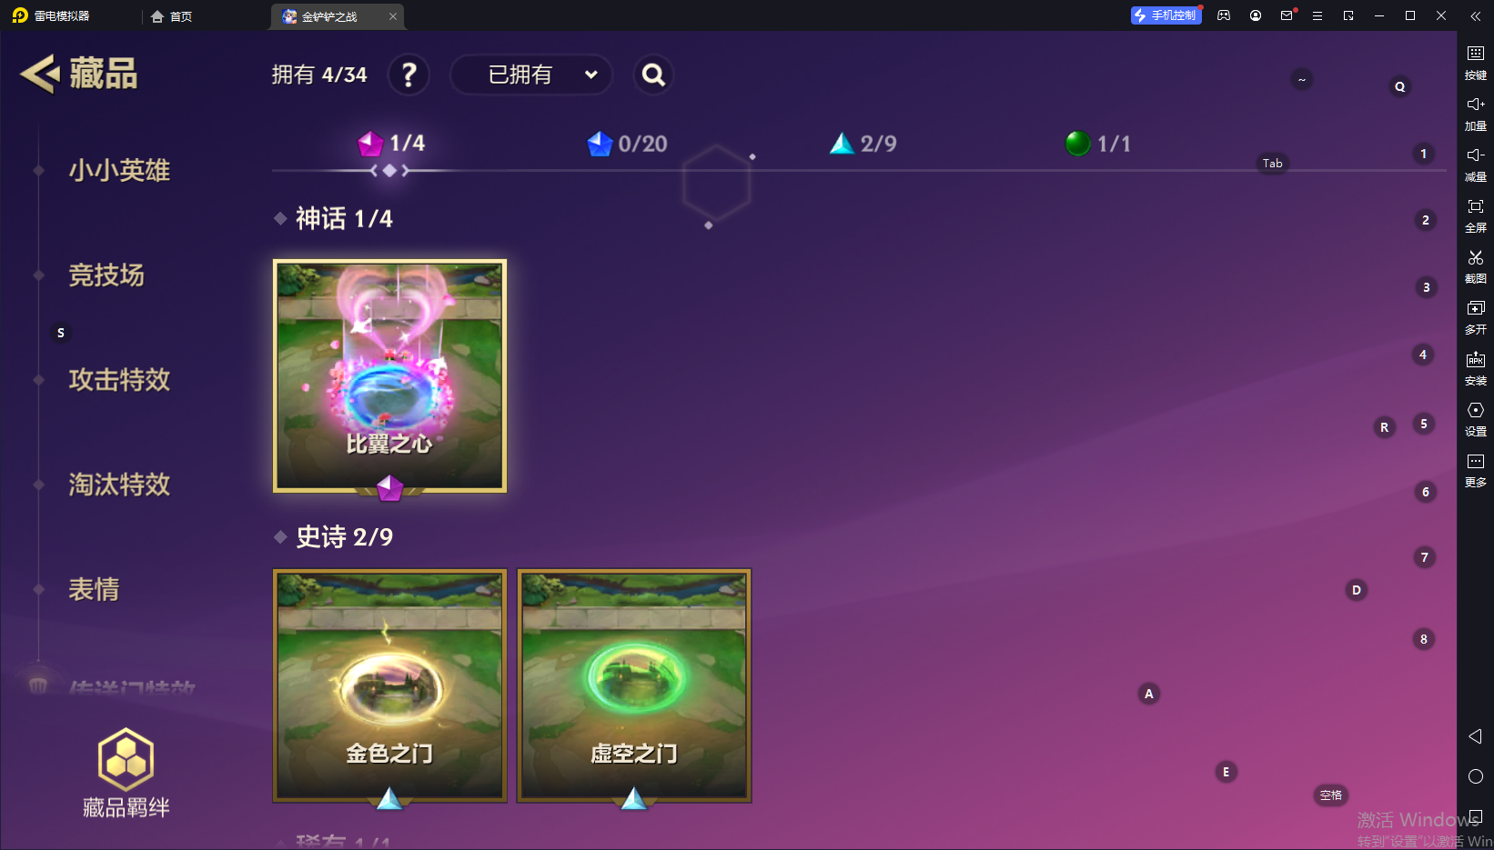Open the question mark help icon
Image resolution: width=1494 pixels, height=850 pixels.
(409, 75)
